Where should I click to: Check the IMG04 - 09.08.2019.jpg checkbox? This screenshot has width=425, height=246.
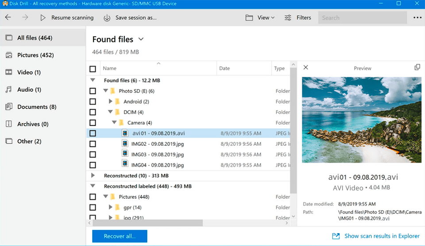tap(93, 165)
